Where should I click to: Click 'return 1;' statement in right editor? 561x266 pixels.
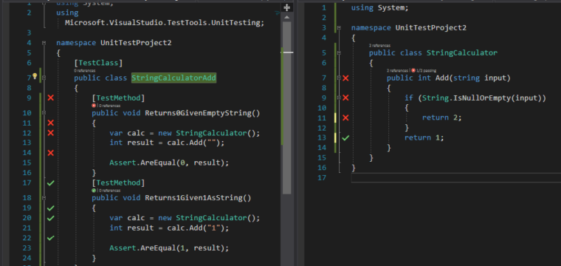click(x=424, y=138)
